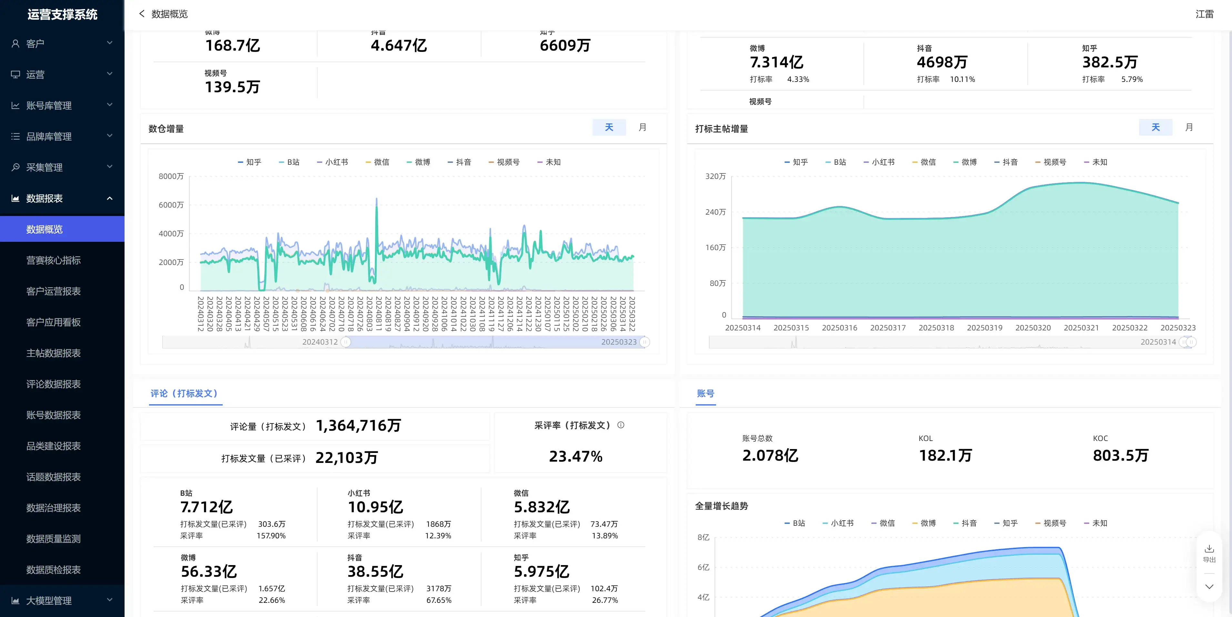Switch to 评论（打标发文）tab
Image resolution: width=1232 pixels, height=617 pixels.
[x=185, y=393]
